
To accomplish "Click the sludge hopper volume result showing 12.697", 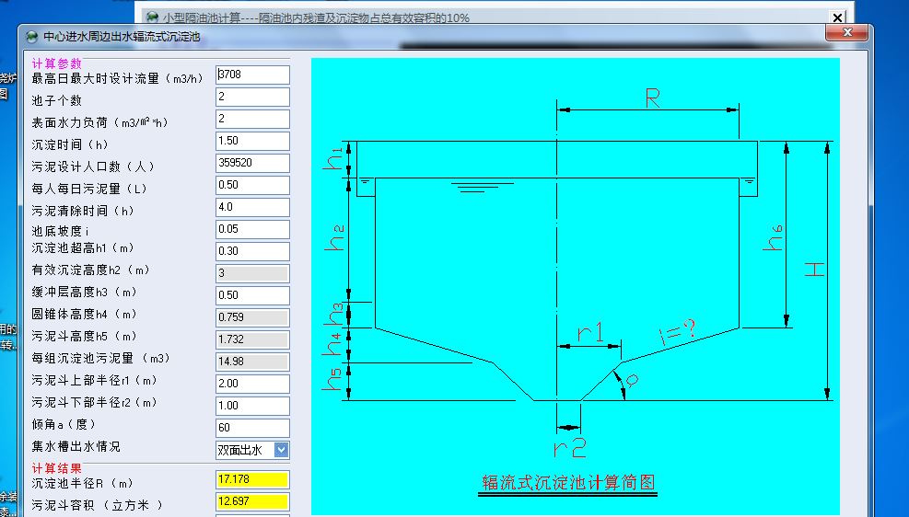I will (252, 501).
